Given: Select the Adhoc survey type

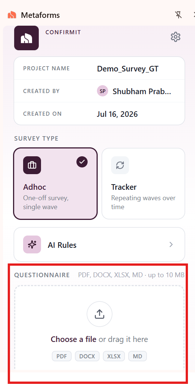Looking at the screenshot, I should pos(56,184).
